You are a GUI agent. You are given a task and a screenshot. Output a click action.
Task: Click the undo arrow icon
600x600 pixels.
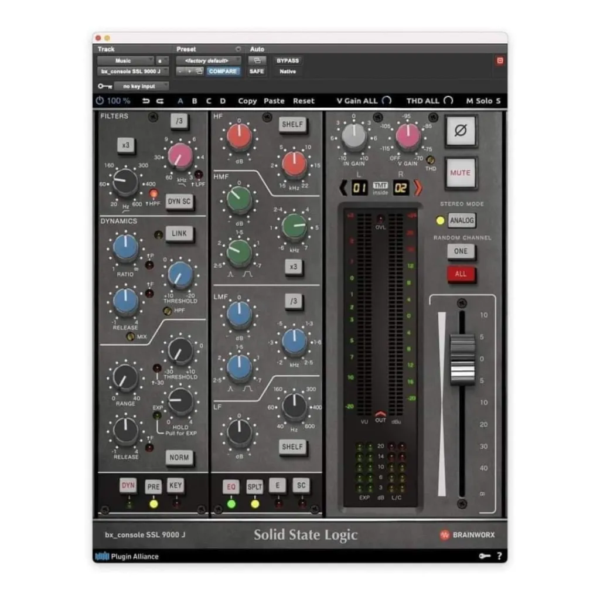pos(146,101)
